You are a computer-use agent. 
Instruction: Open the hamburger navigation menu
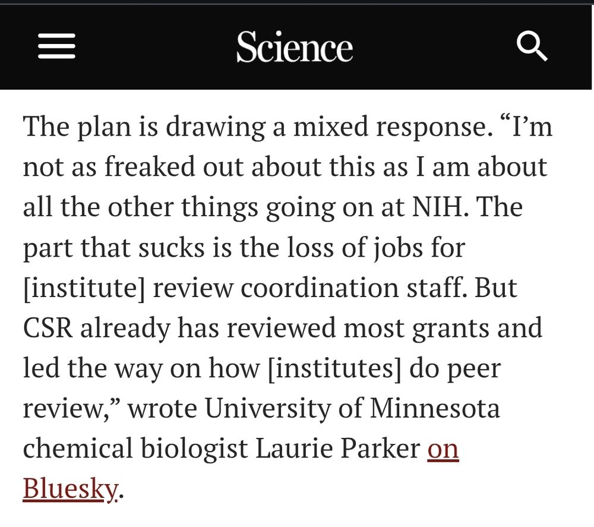(x=56, y=46)
